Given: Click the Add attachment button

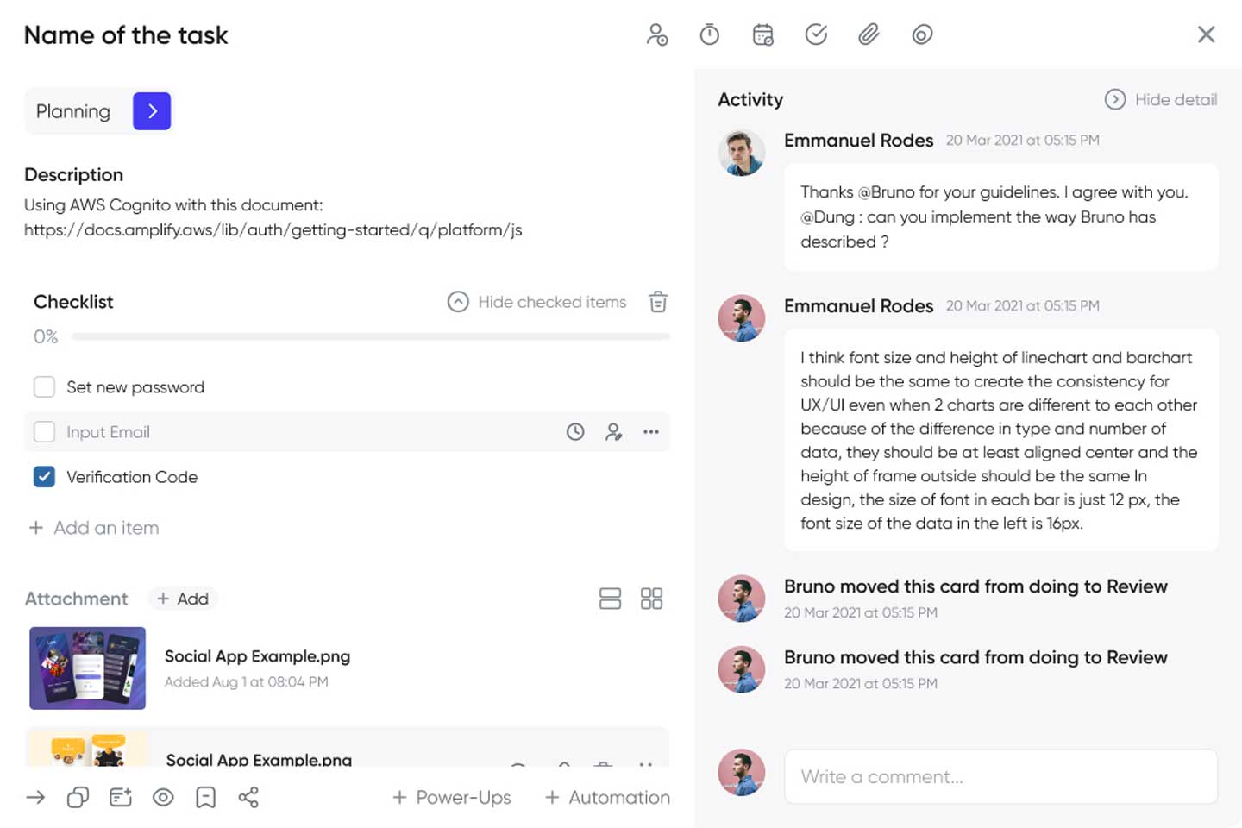Looking at the screenshot, I should 183,599.
